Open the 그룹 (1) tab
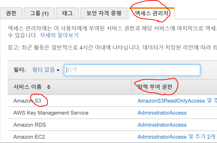The width and height of the screenshot is (217, 143). pyautogui.click(x=39, y=13)
